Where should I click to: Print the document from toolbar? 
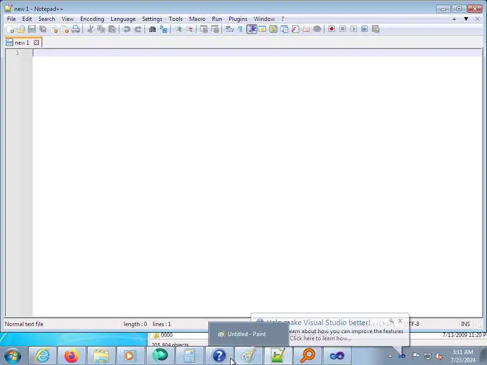tap(76, 29)
